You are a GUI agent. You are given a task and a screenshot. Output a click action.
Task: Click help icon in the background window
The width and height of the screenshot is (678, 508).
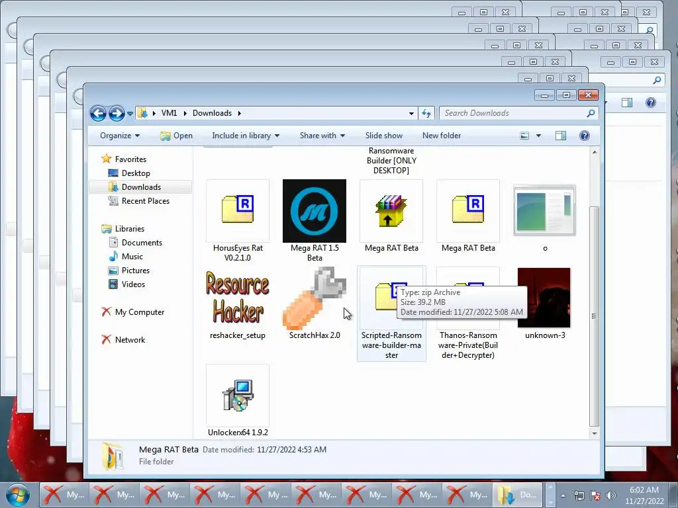[651, 103]
